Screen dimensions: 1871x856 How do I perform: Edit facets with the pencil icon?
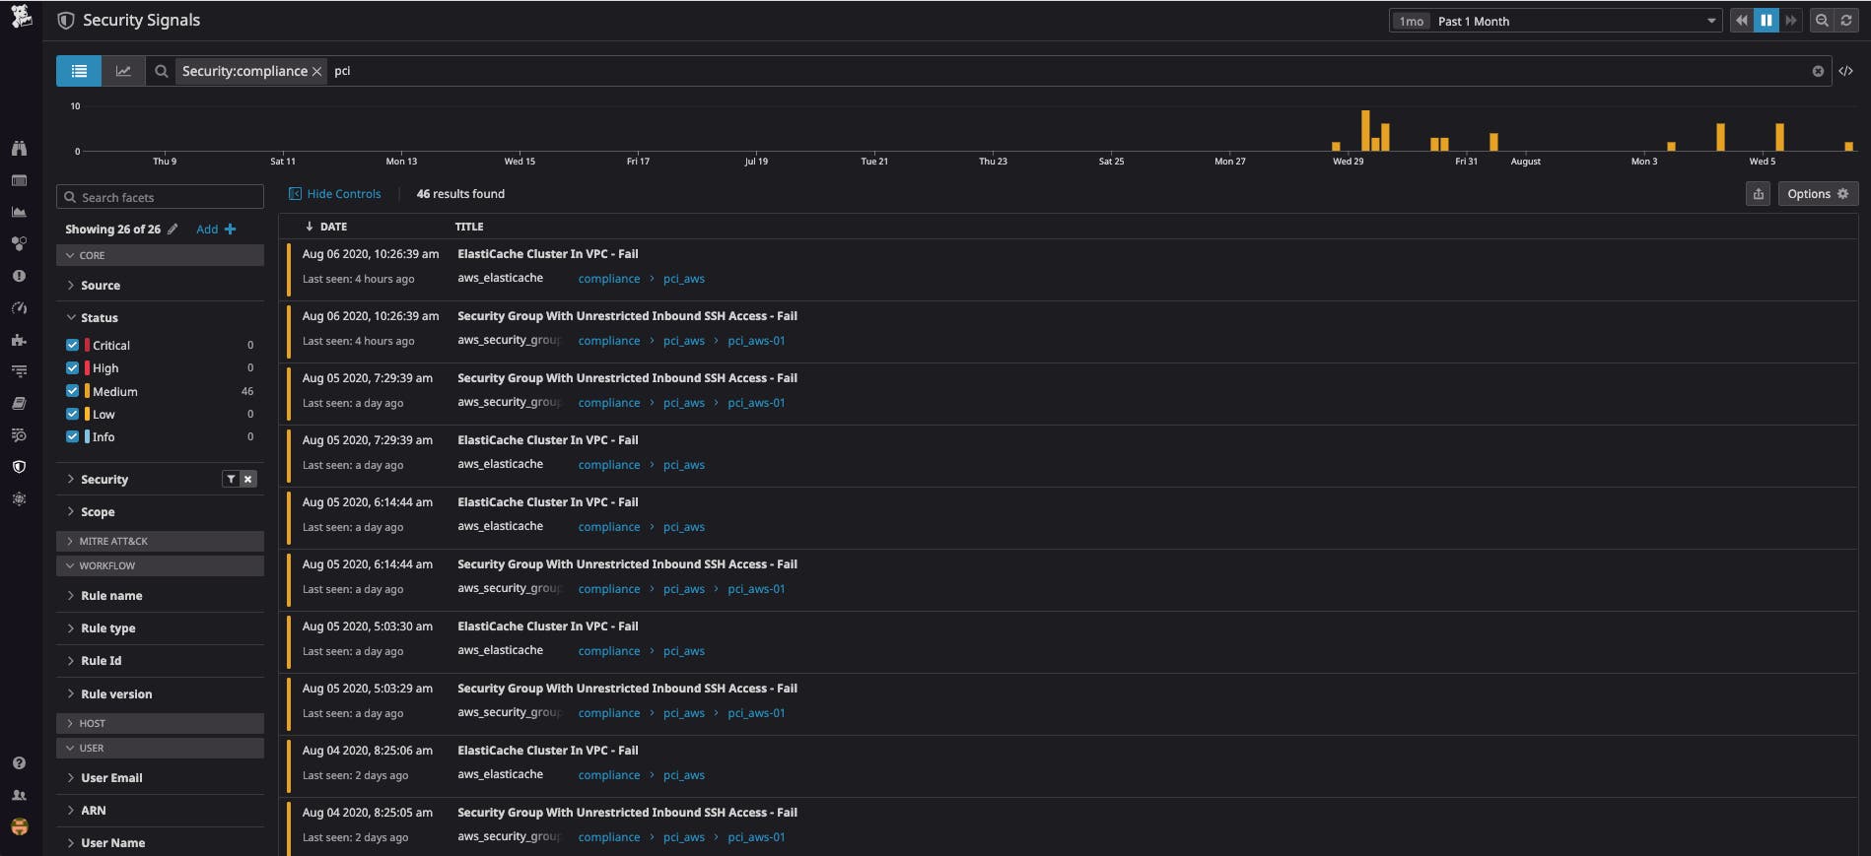173,229
